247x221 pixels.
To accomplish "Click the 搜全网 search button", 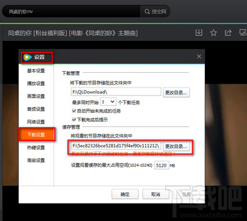I will [x=155, y=12].
